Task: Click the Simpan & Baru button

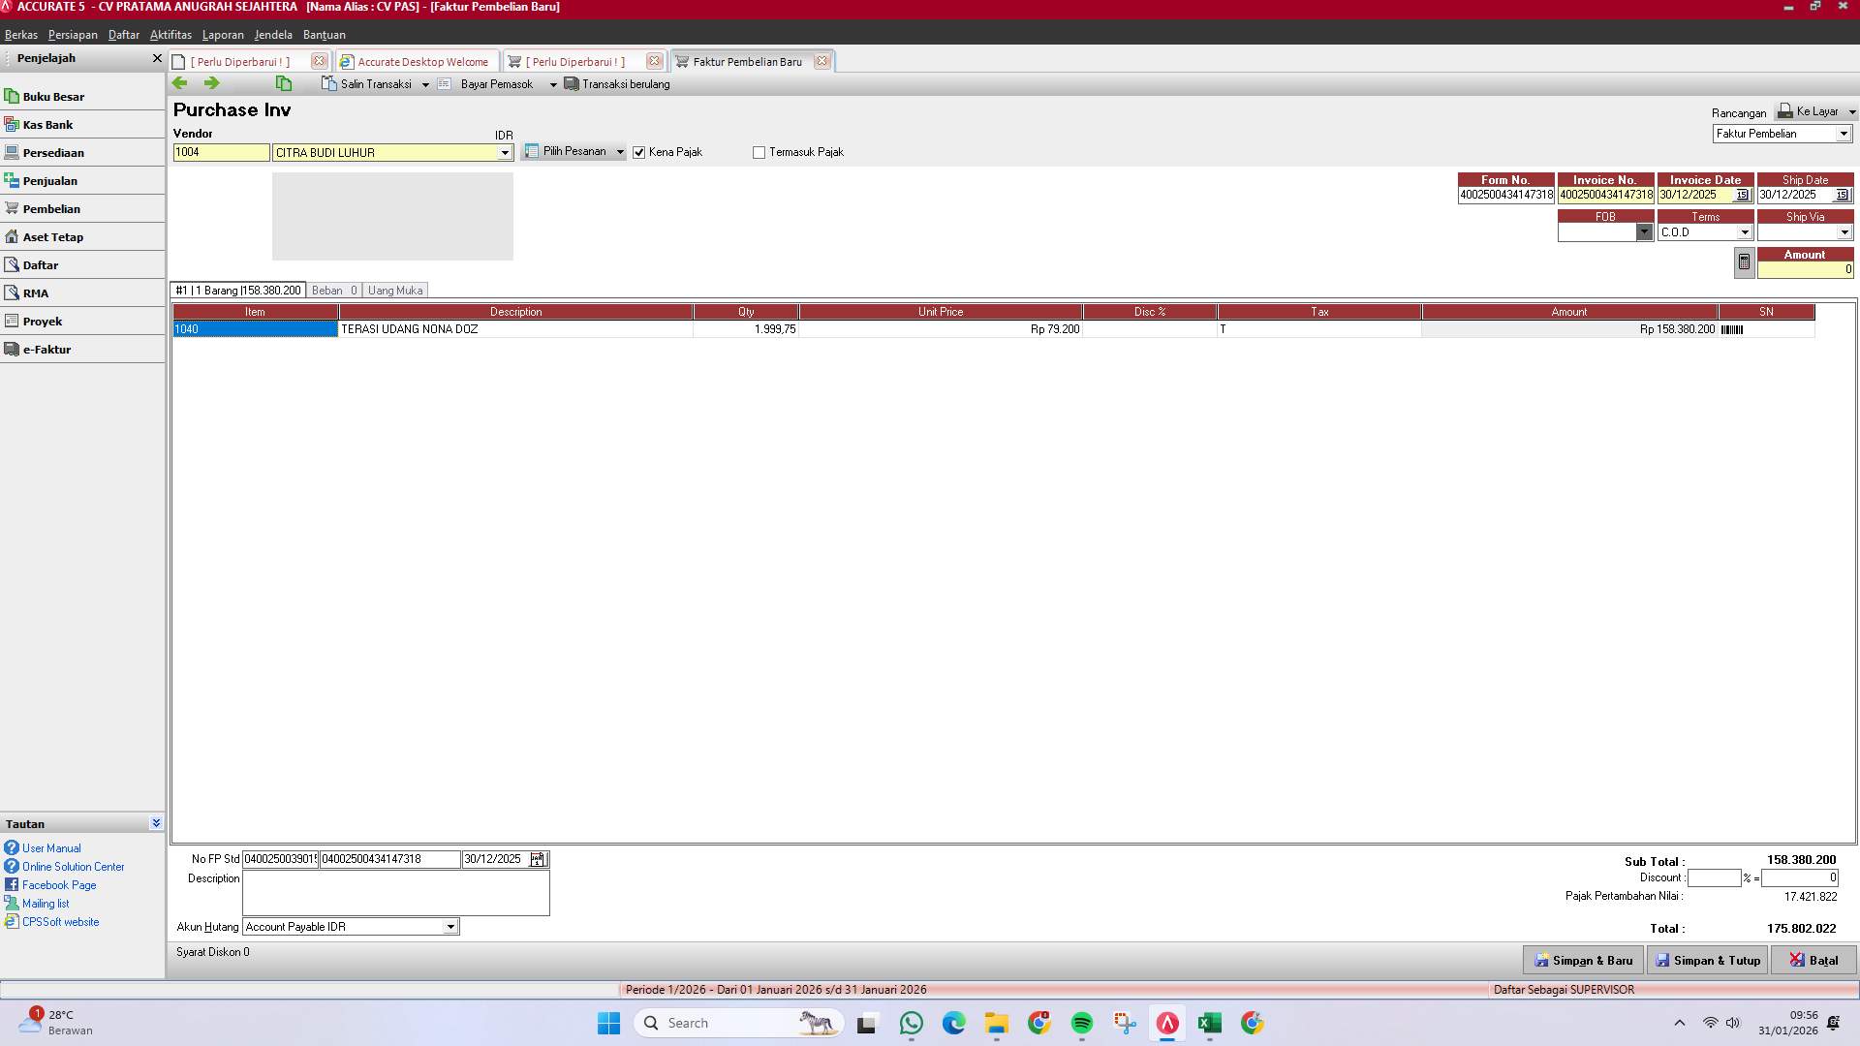Action: point(1583,960)
